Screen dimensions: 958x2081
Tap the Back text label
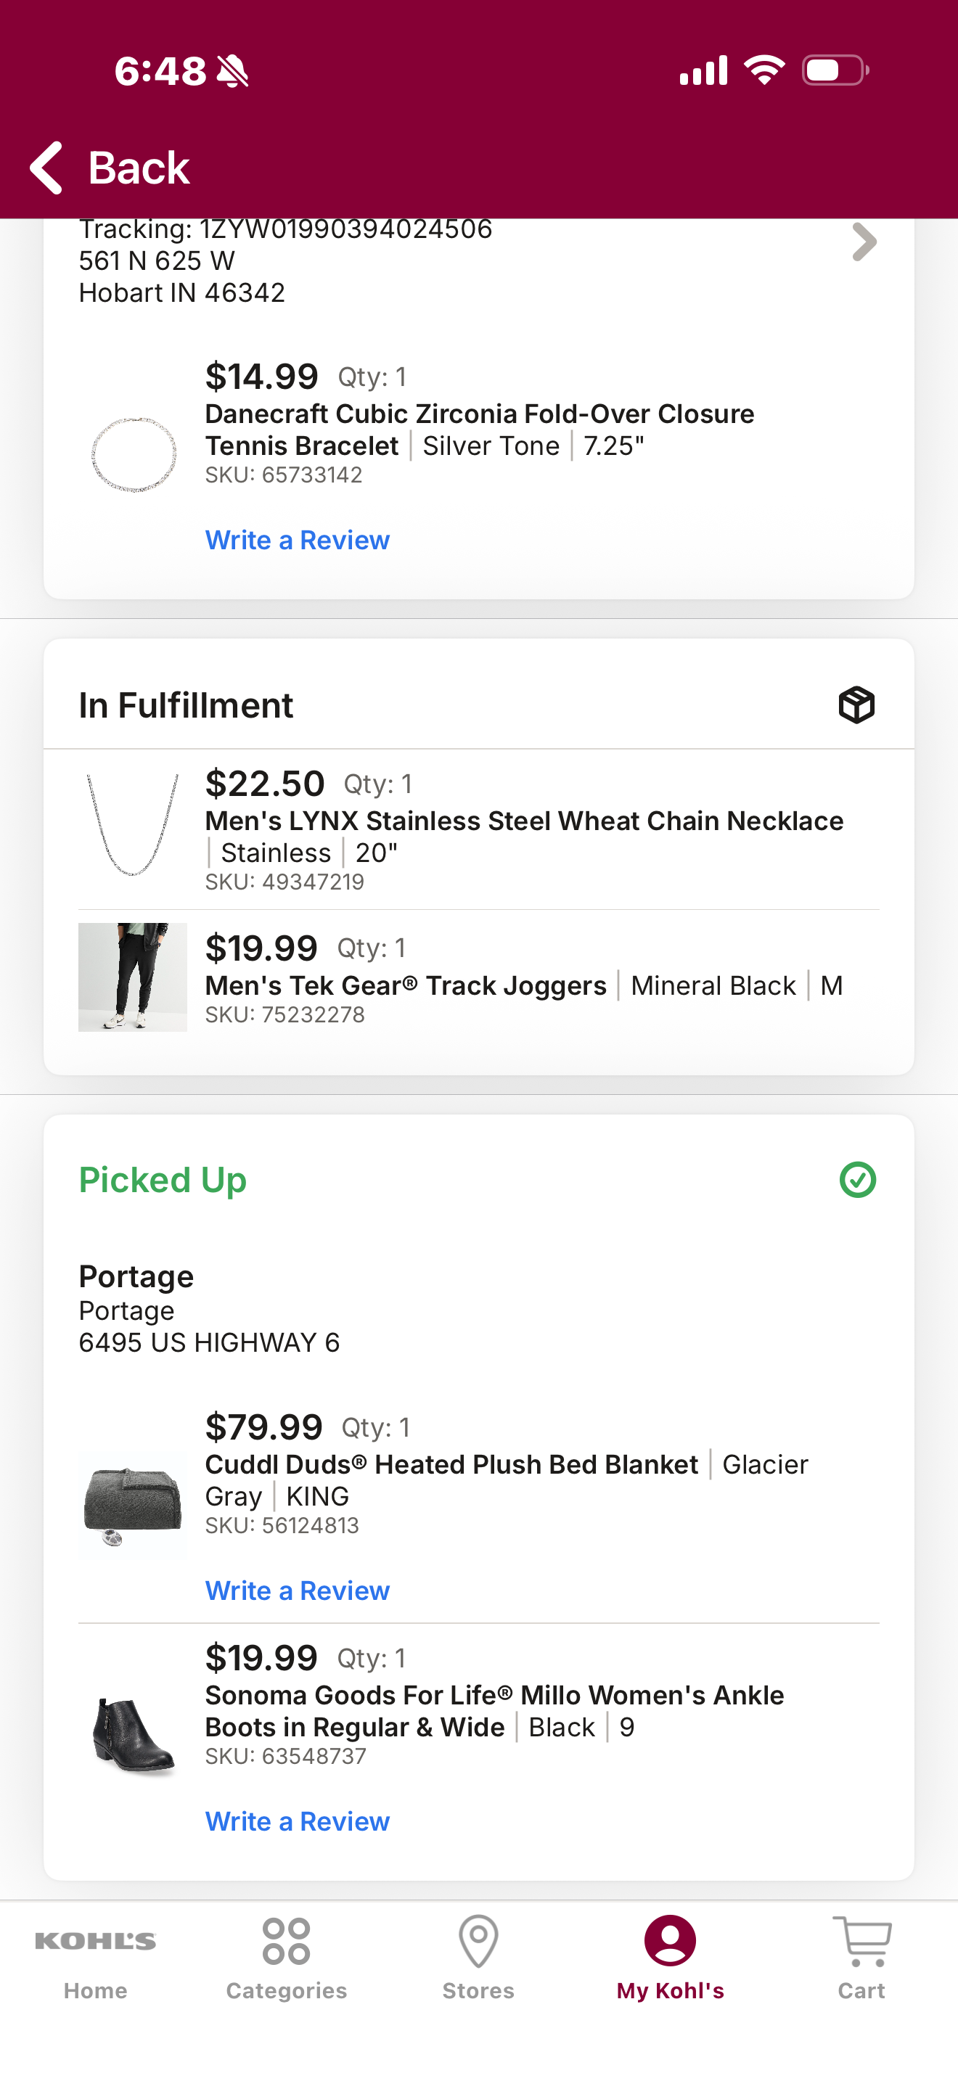point(138,168)
